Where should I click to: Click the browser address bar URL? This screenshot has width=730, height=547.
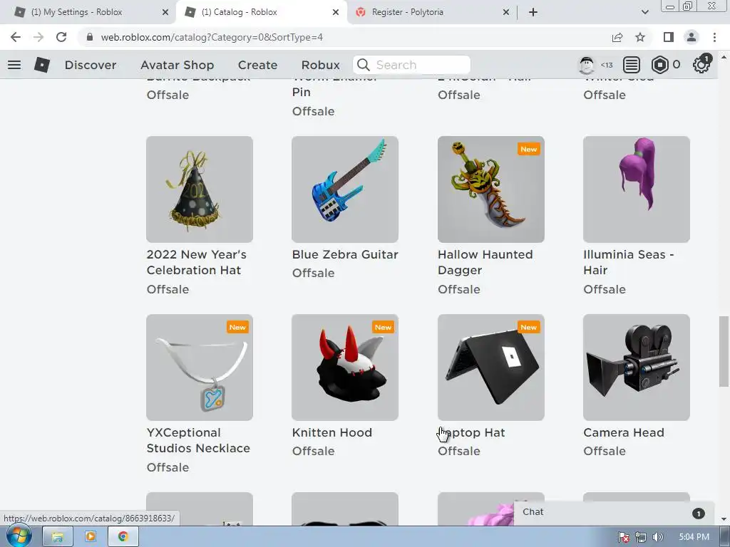click(x=212, y=37)
